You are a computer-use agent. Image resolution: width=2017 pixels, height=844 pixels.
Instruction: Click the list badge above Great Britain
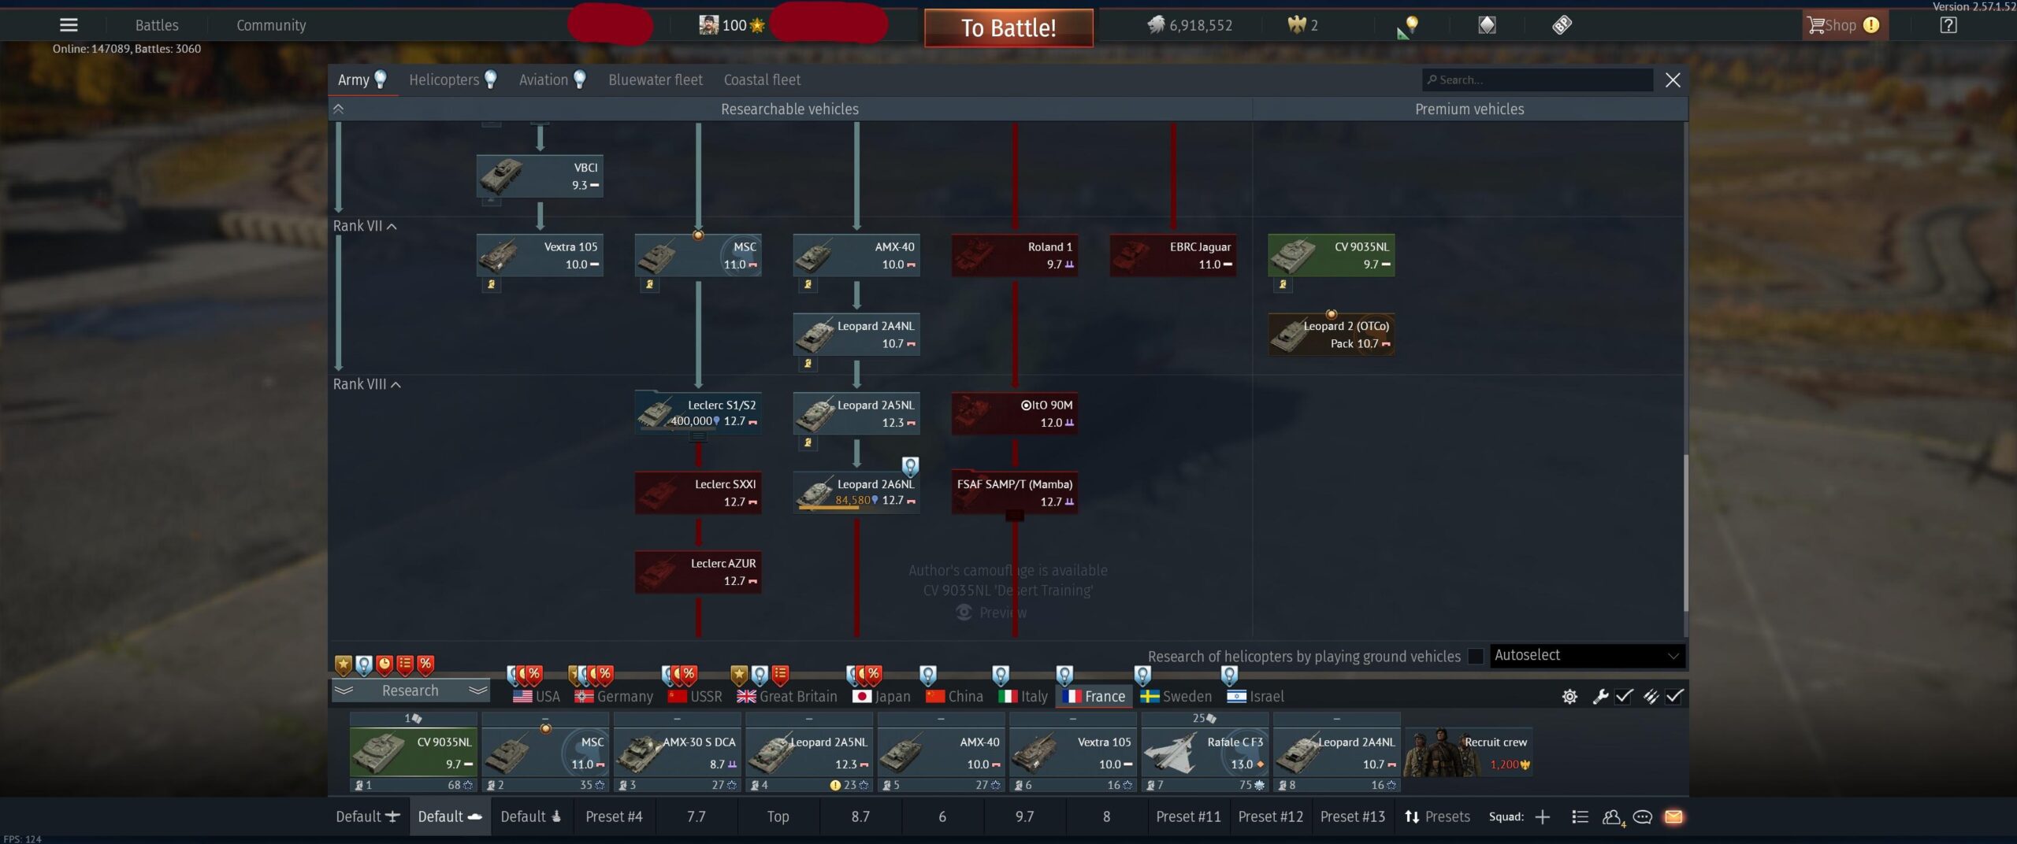pos(780,676)
